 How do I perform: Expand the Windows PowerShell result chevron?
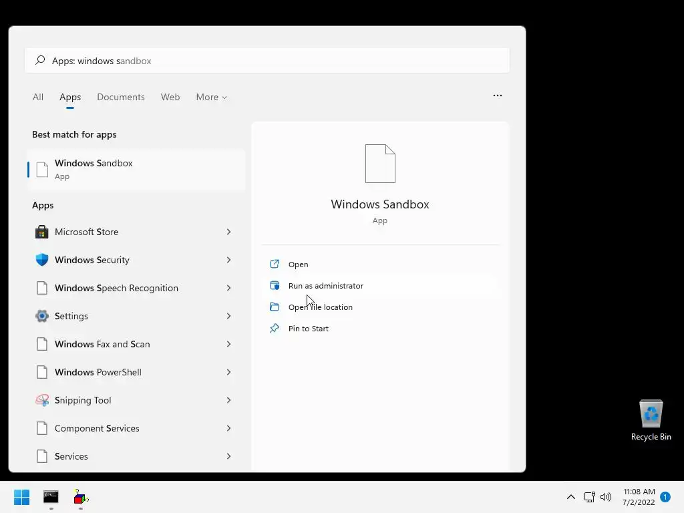click(228, 372)
